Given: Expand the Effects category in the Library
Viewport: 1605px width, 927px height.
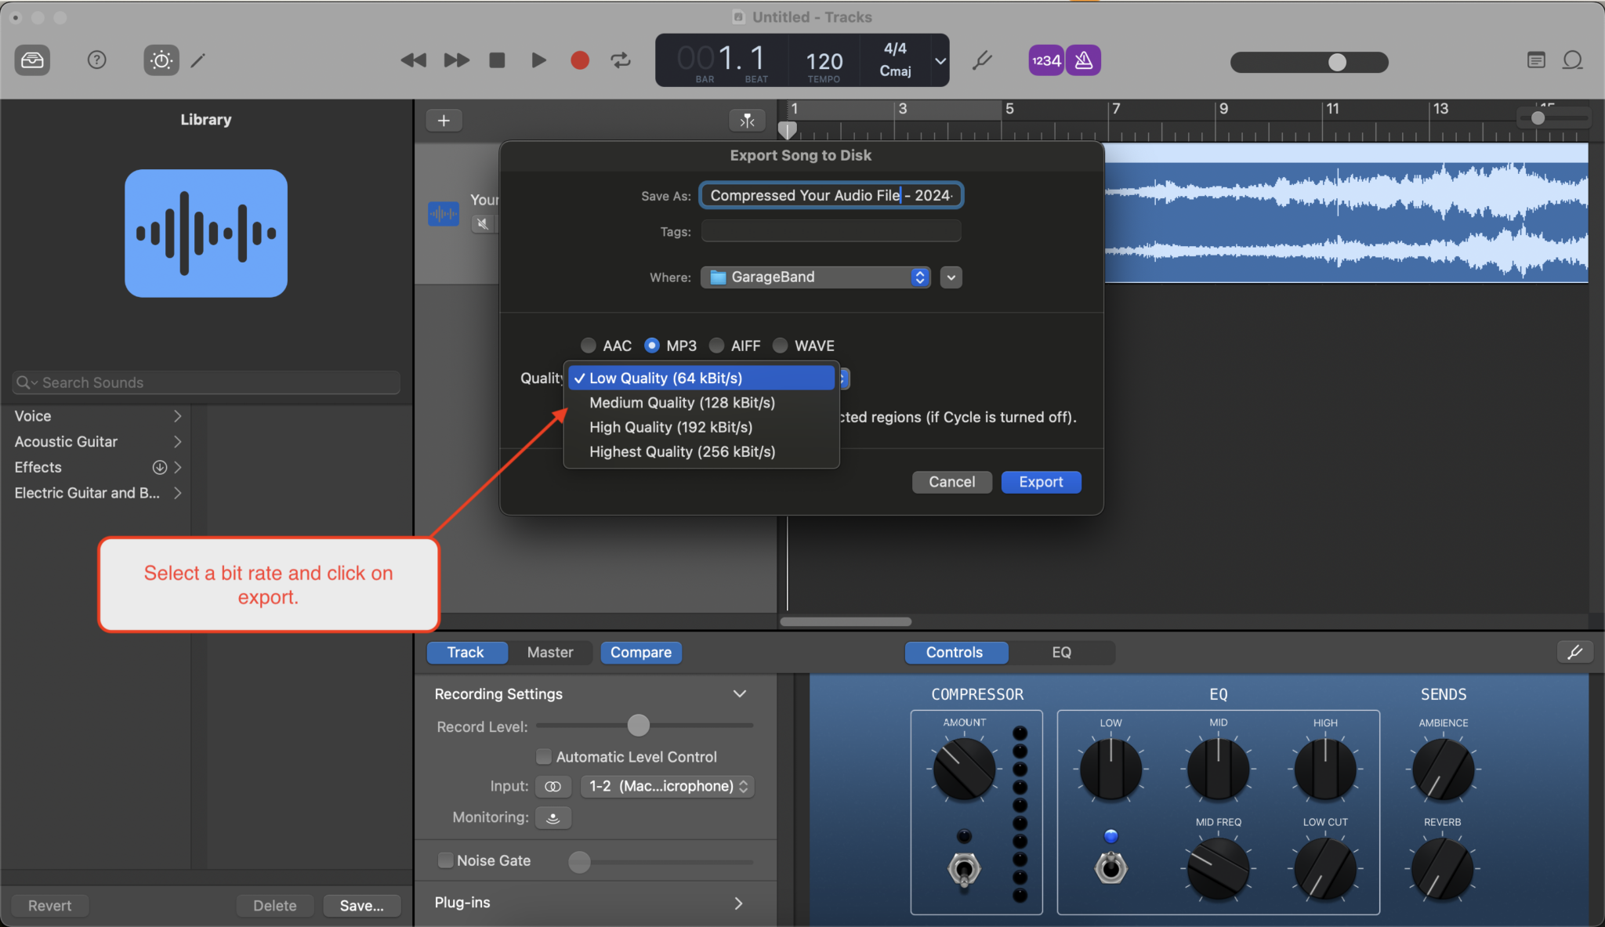Looking at the screenshot, I should coord(178,467).
